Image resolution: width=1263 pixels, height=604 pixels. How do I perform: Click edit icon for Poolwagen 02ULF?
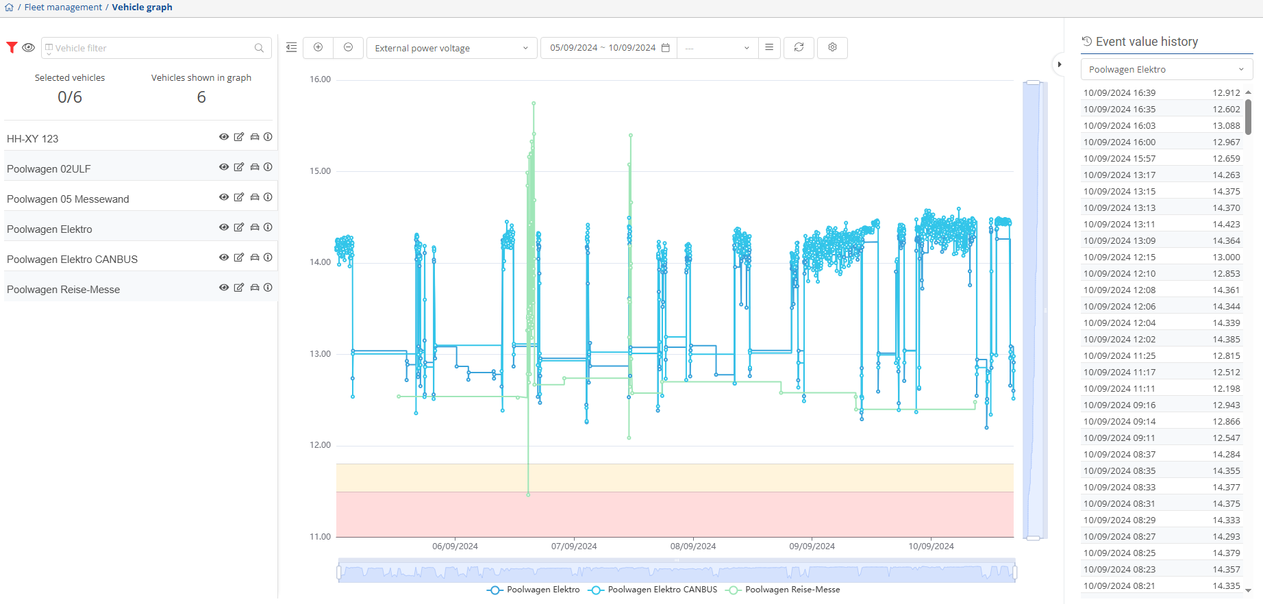click(x=239, y=167)
